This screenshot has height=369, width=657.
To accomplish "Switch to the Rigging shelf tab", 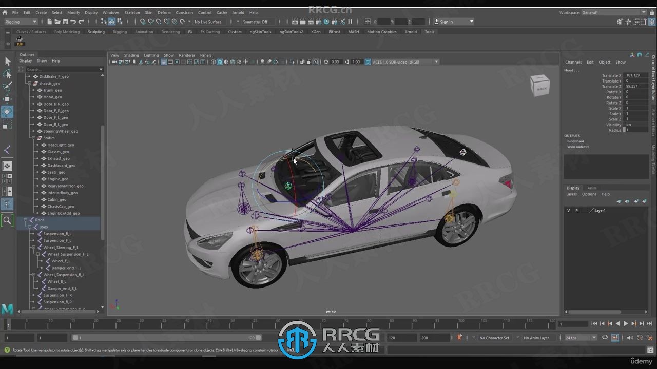I will [x=120, y=32].
